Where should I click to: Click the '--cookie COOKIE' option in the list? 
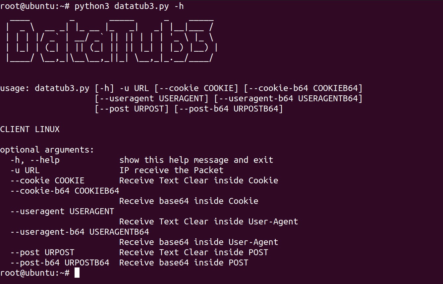click(47, 181)
